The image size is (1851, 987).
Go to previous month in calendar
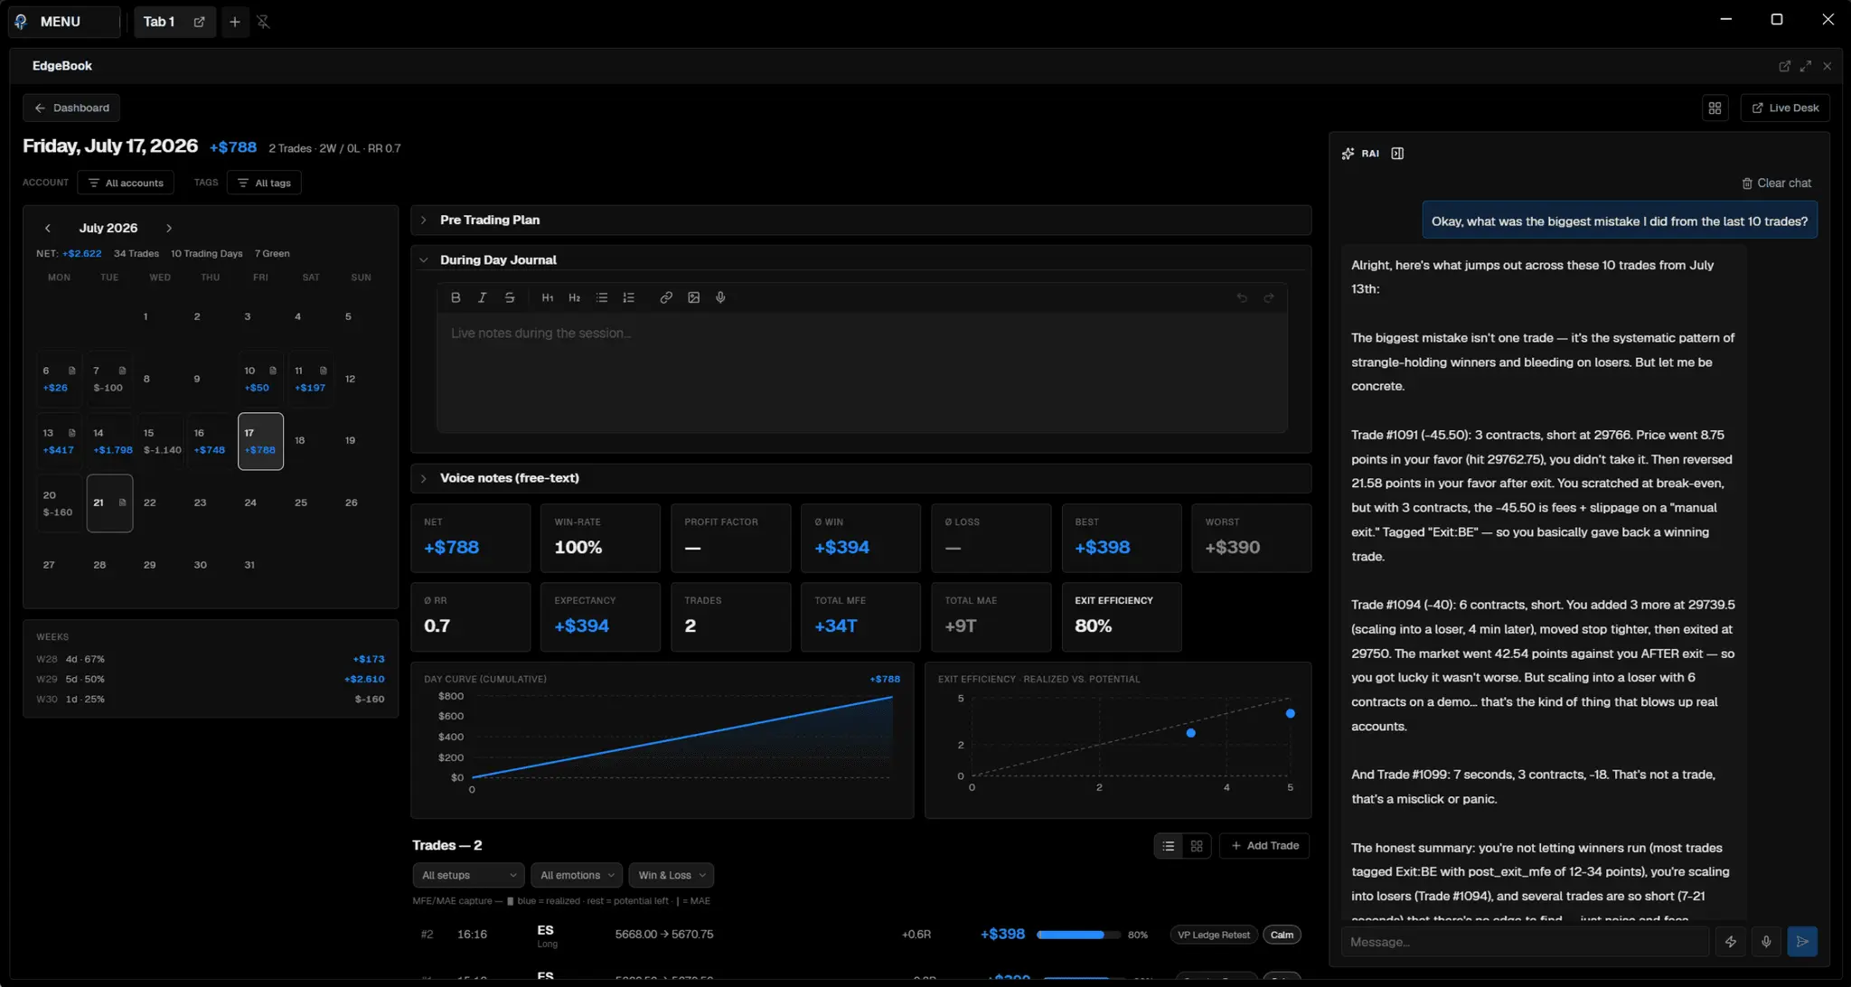tap(48, 229)
